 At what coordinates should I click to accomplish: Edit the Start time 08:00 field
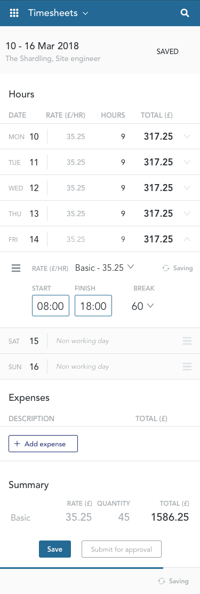pos(51,306)
